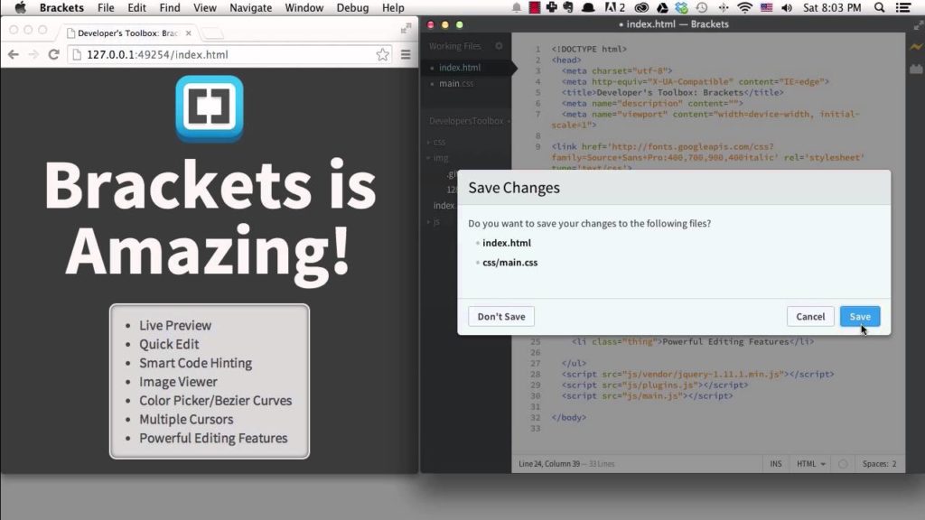The image size is (925, 520).
Task: Open the Window menu
Action: [x=304, y=7]
